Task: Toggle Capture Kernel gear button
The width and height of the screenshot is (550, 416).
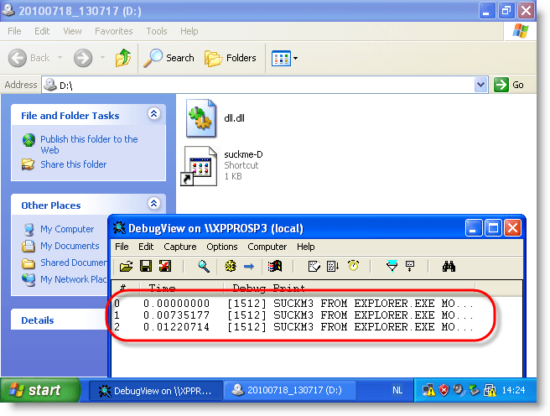Action: (230, 267)
